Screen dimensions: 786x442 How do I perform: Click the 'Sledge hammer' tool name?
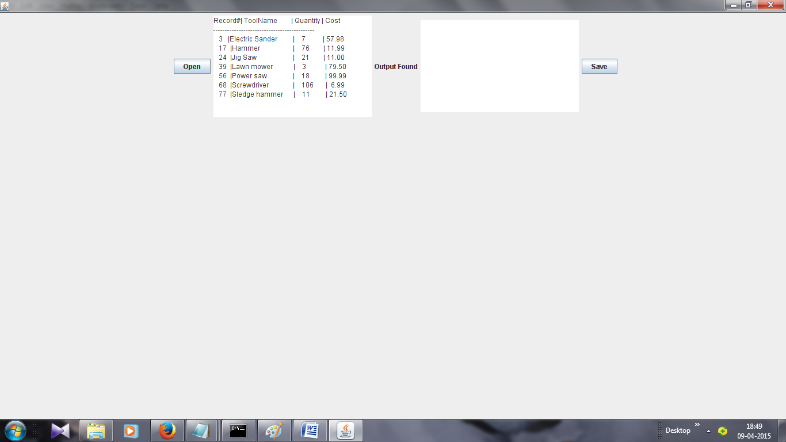pos(258,94)
